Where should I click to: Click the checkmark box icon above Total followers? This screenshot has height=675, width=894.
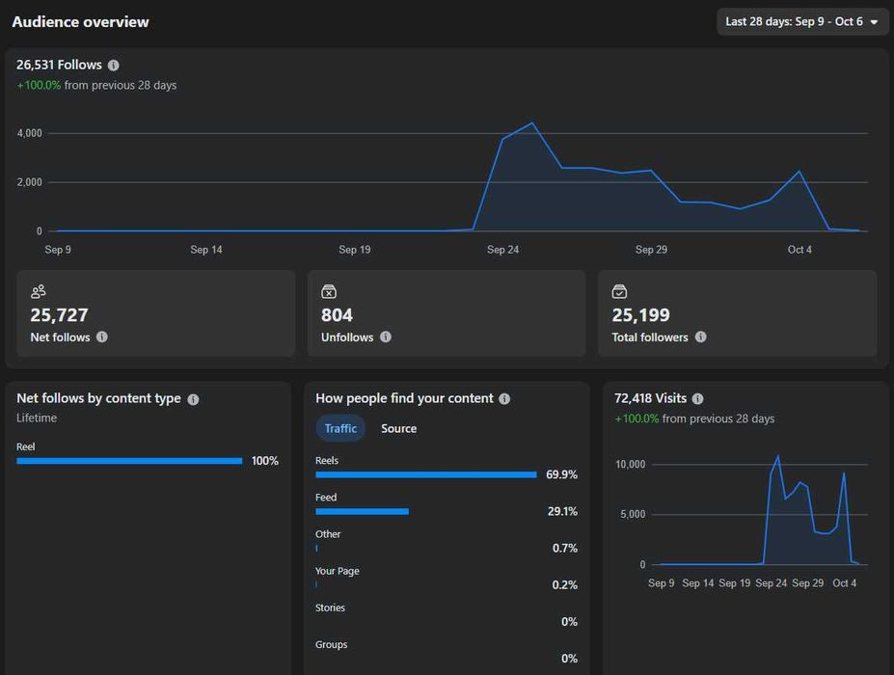(620, 292)
